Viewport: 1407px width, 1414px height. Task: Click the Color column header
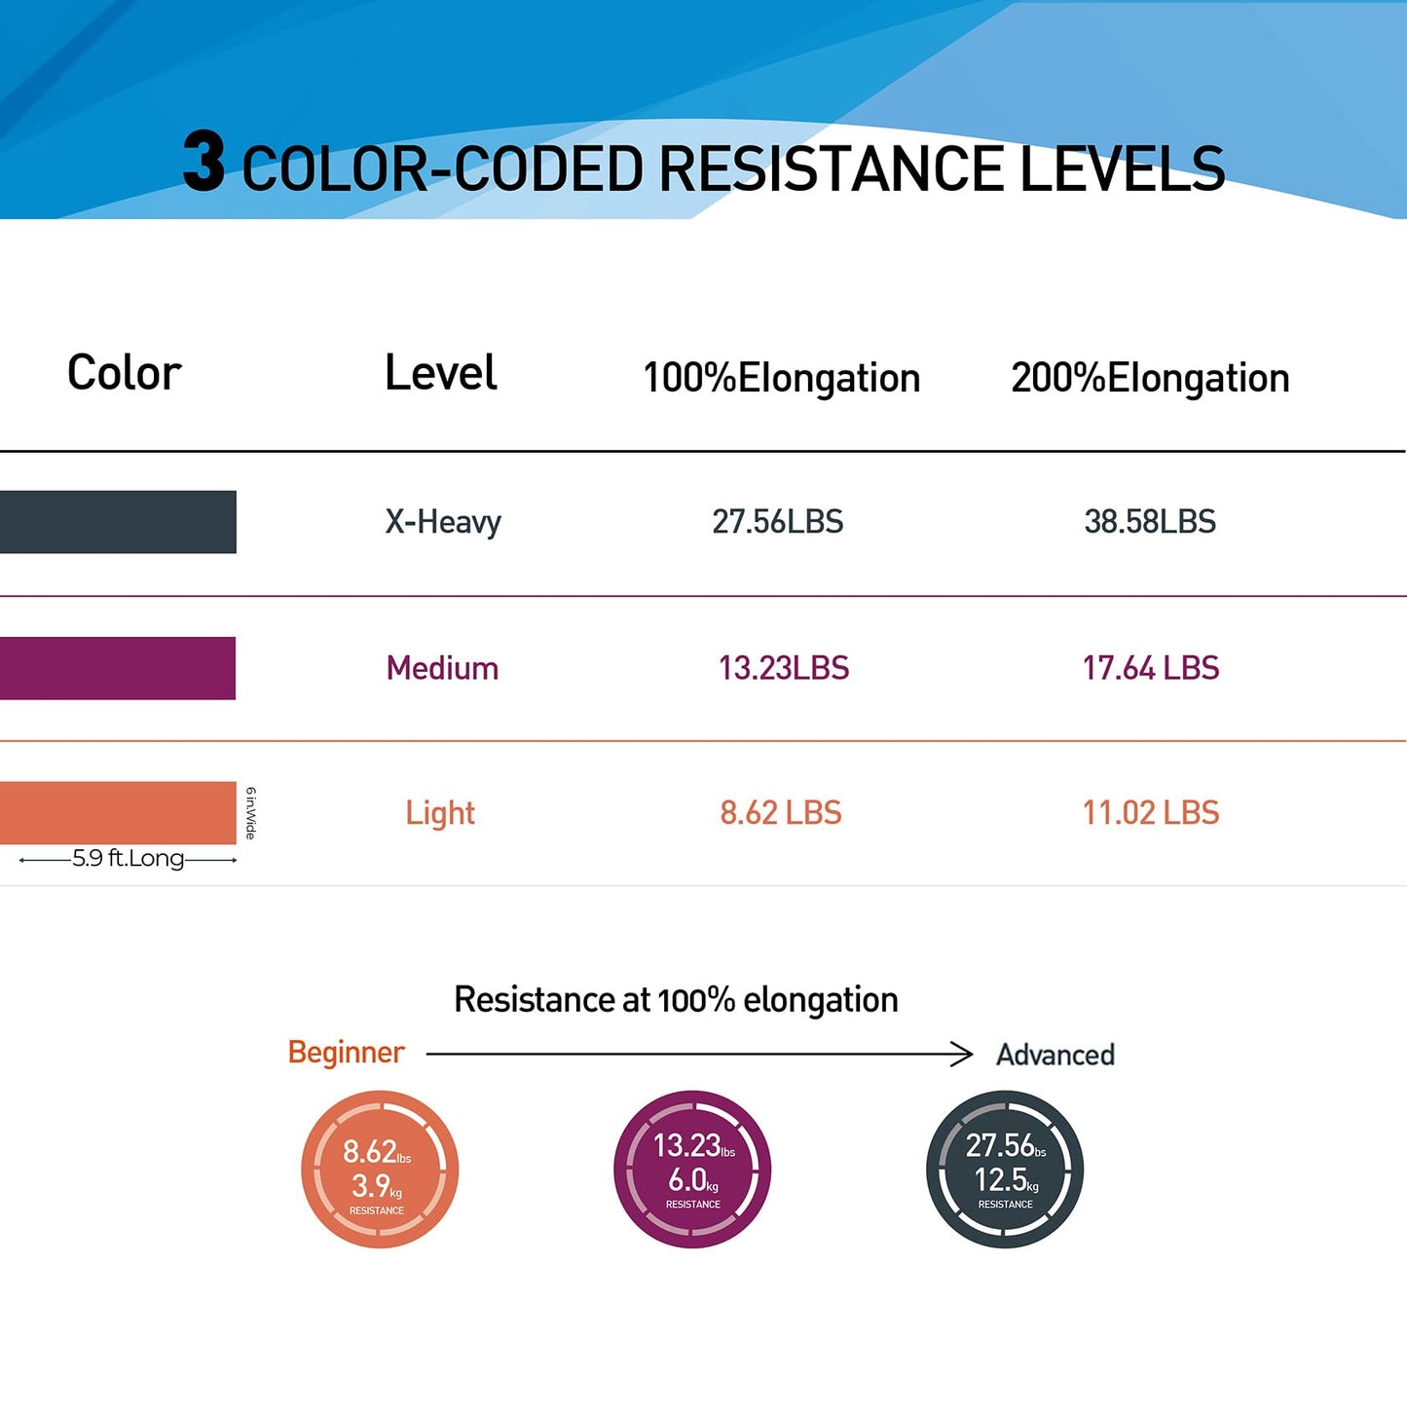pos(125,373)
